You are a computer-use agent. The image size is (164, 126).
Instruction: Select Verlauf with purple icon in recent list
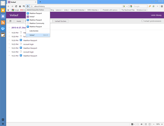coord(38,17)
